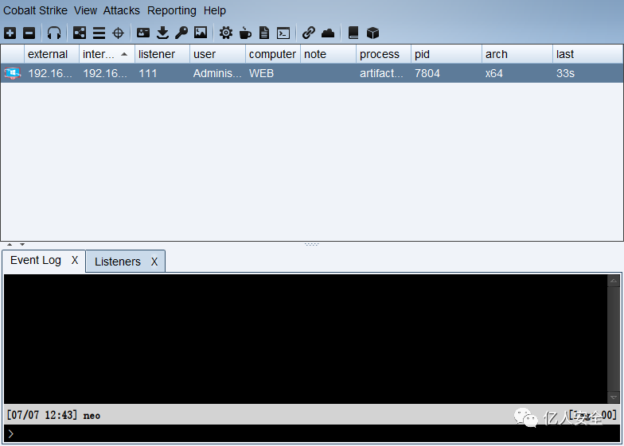Expand pane with split down arrow
The height and width of the screenshot is (446, 624).
22,244
